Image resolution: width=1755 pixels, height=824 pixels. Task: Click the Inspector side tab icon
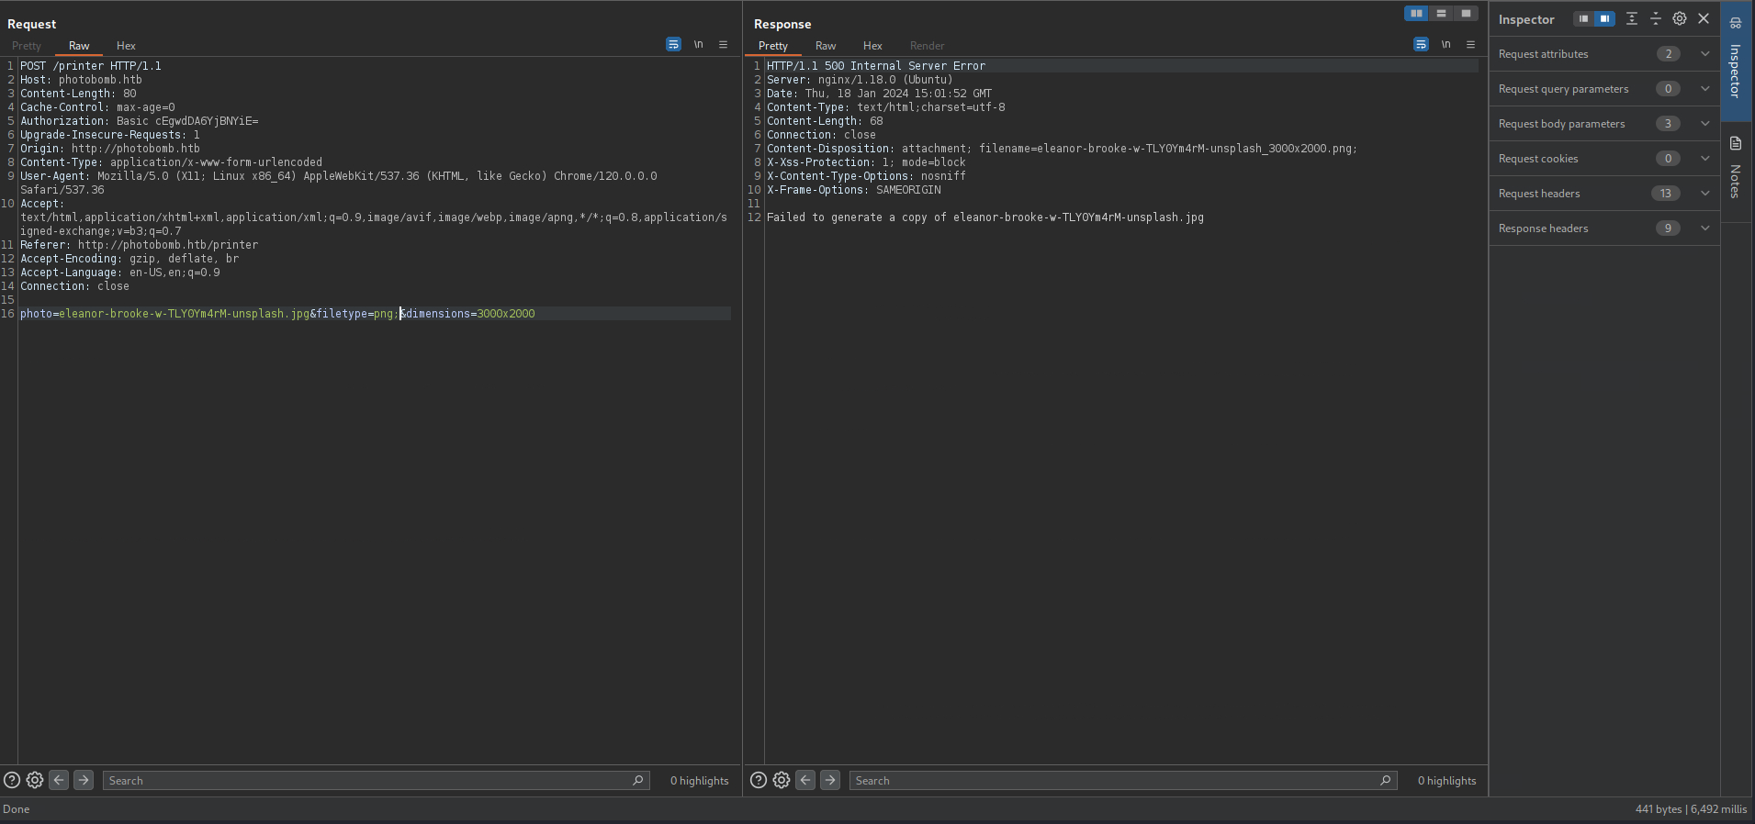(x=1736, y=23)
